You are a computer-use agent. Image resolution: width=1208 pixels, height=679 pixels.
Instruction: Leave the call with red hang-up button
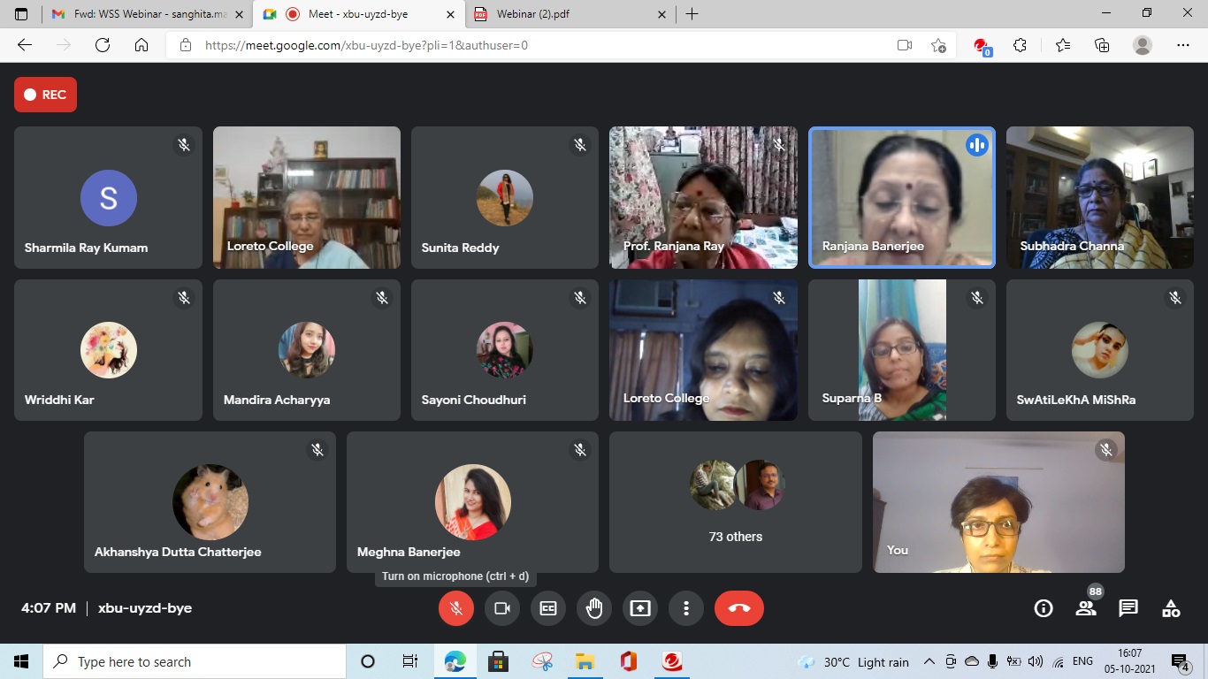(x=738, y=608)
